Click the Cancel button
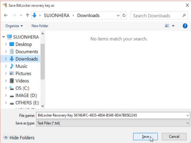This screenshot has width=191, height=143. 174,137
